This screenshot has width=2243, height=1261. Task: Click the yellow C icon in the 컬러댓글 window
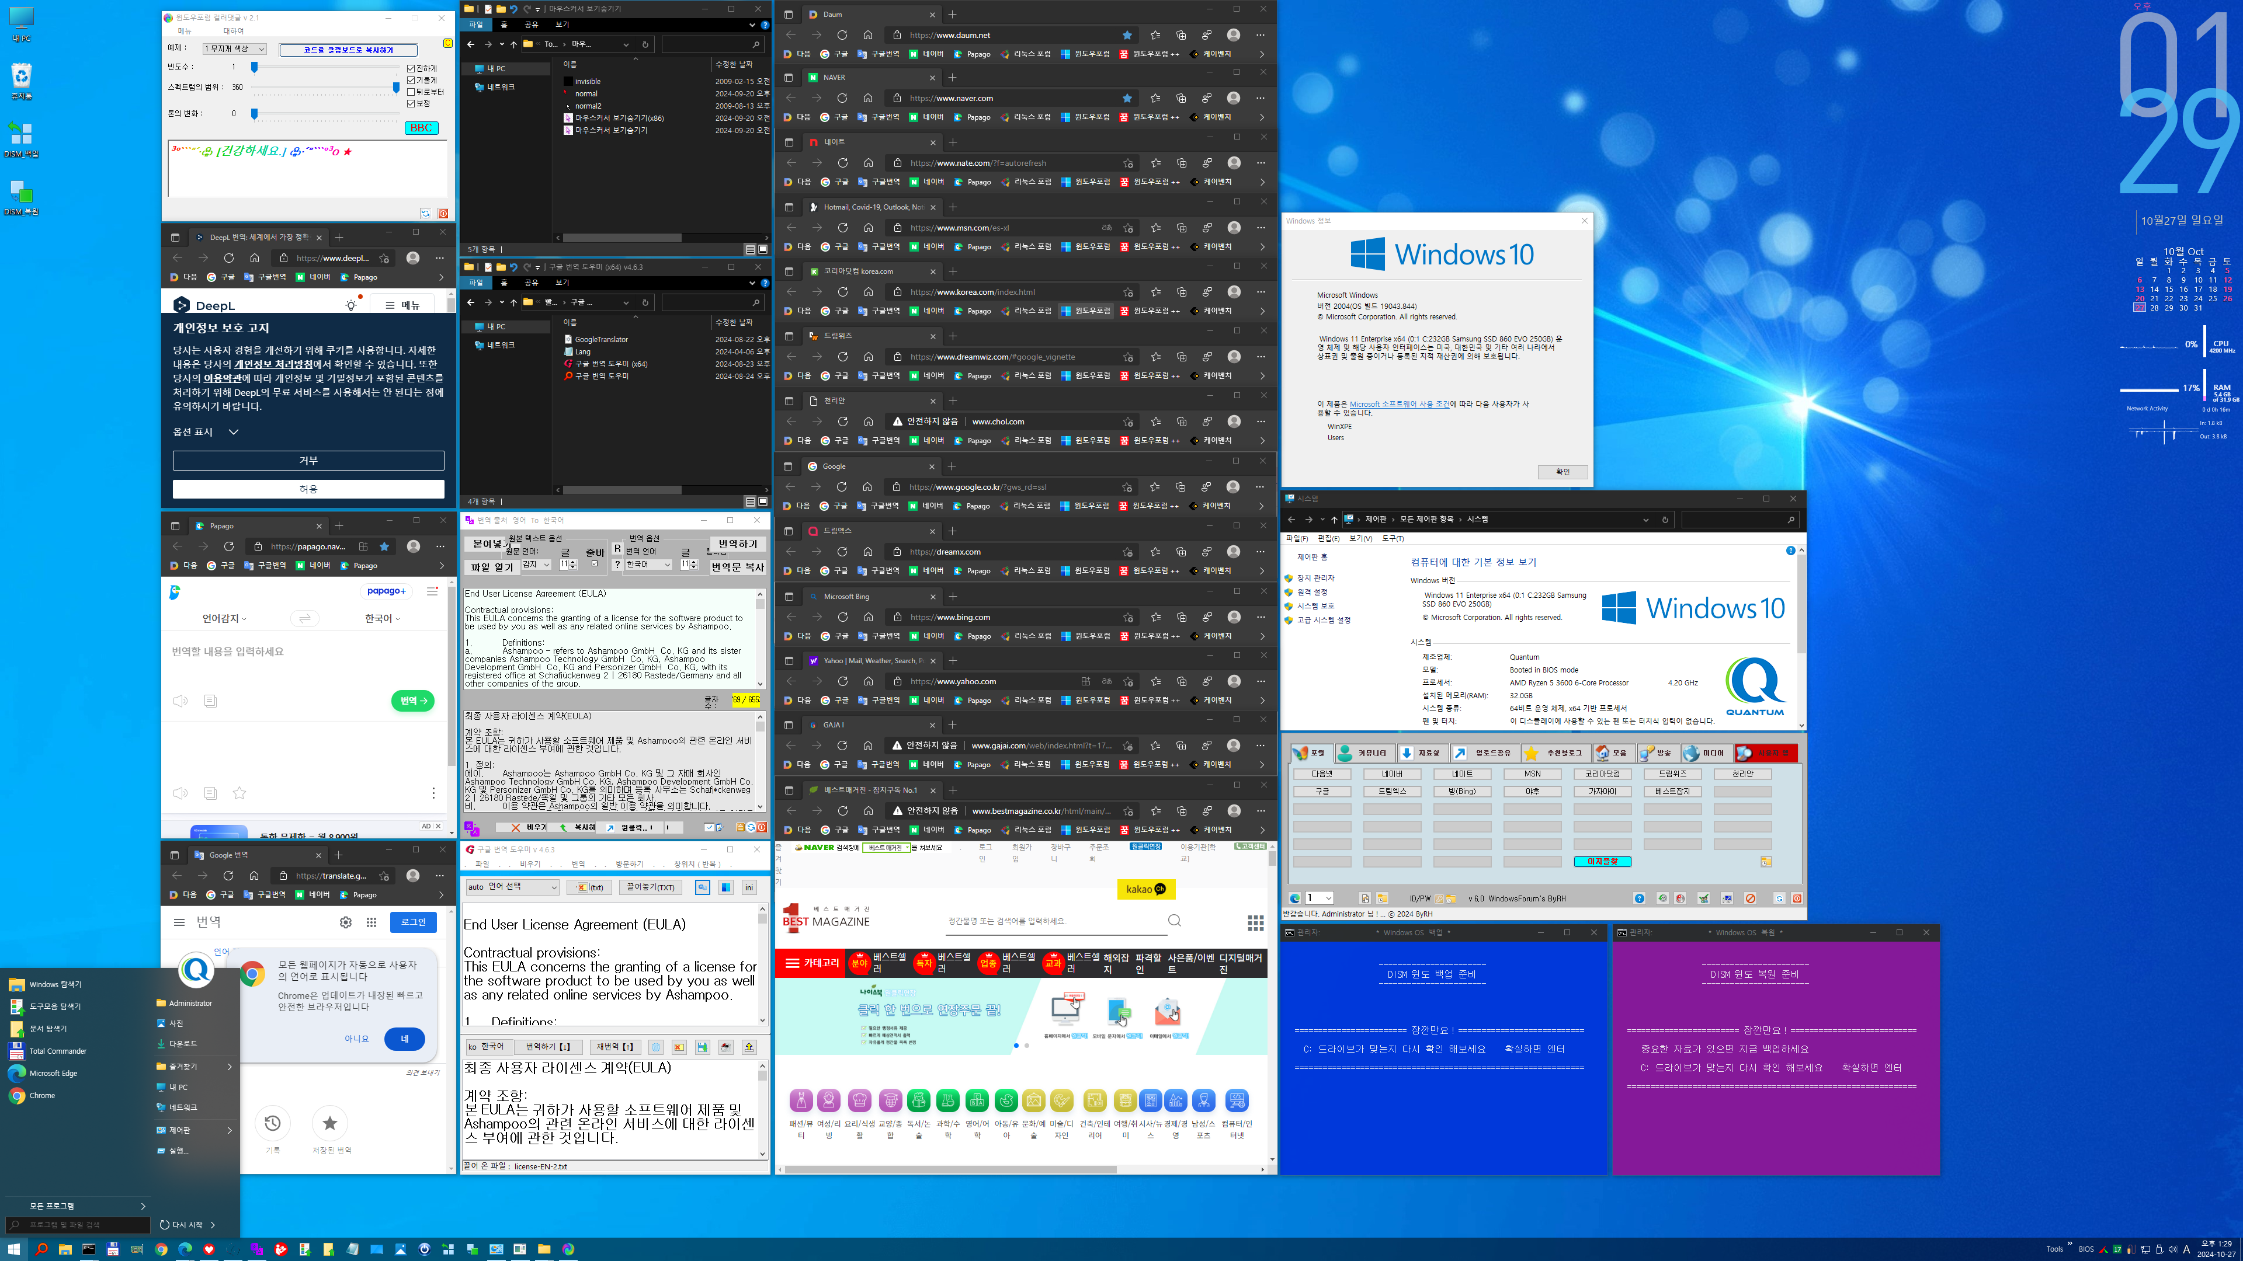click(447, 43)
